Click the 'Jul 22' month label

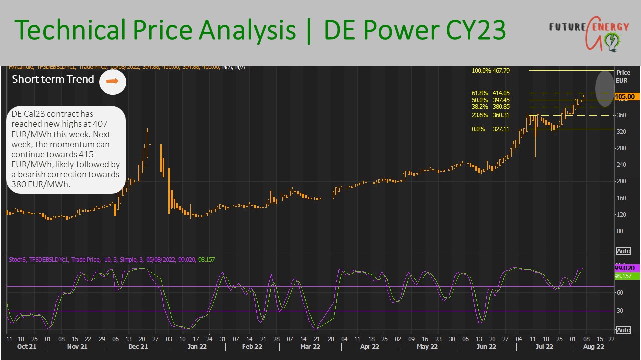point(544,346)
